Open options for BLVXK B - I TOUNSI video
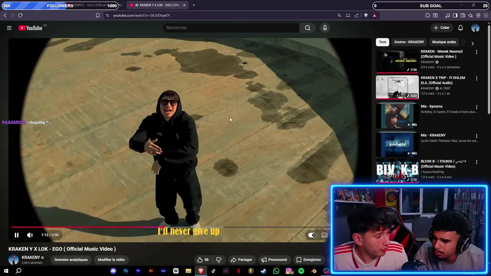Image resolution: width=491 pixels, height=276 pixels. (x=476, y=162)
